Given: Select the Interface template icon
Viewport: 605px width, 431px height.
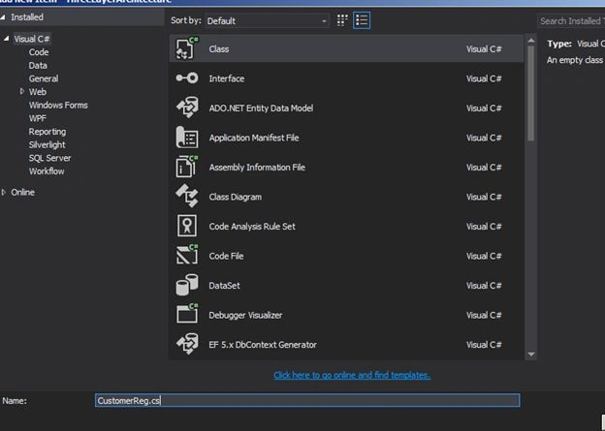Looking at the screenshot, I should coord(187,78).
